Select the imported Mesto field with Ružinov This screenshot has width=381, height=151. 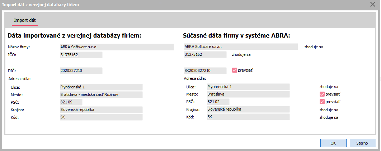point(101,94)
